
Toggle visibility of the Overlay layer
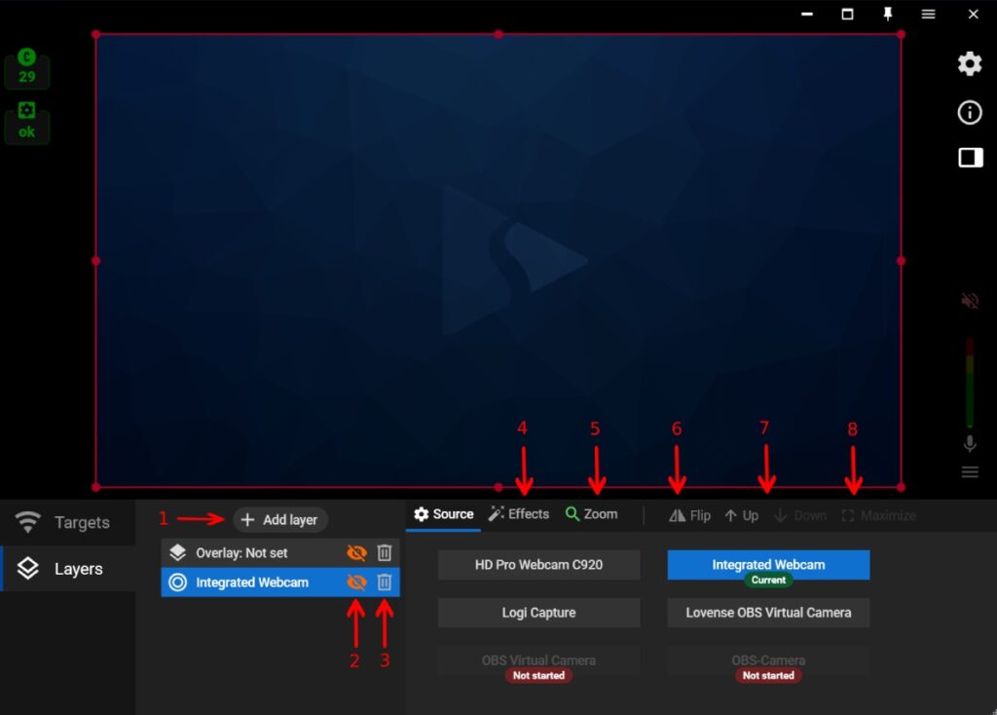(x=356, y=553)
